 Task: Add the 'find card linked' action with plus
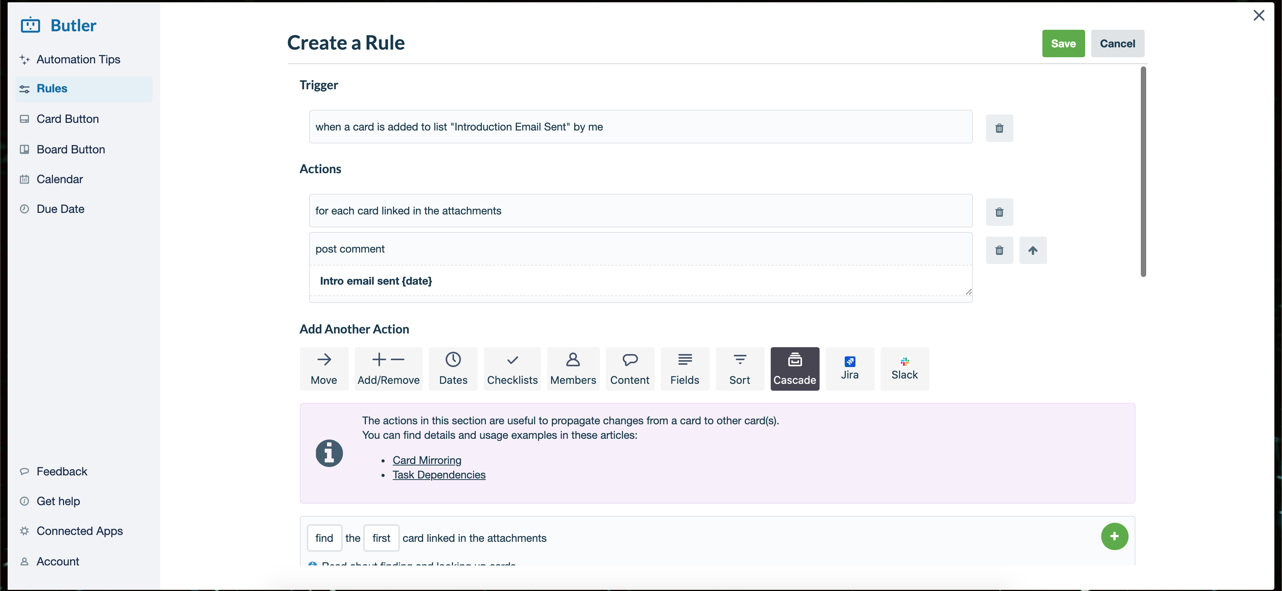click(x=1115, y=536)
